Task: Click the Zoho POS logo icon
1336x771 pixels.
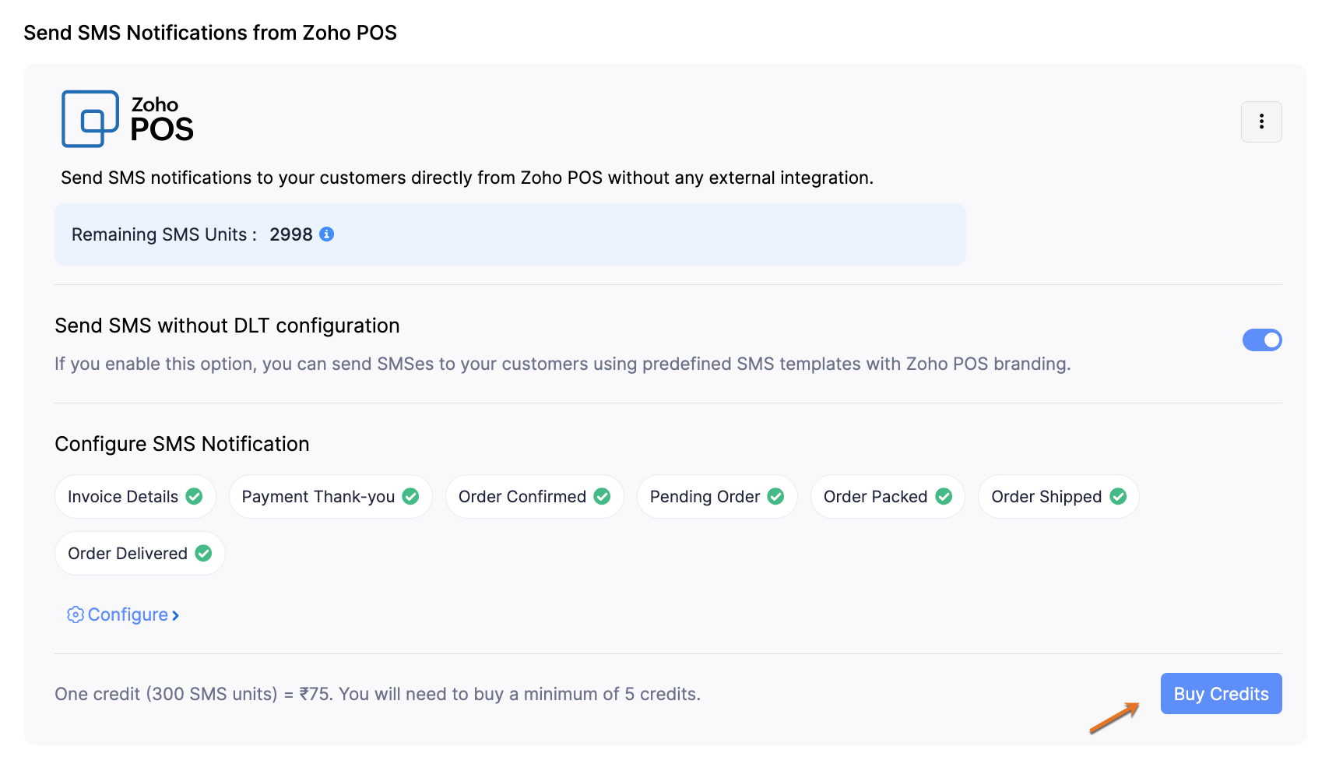Action: pyautogui.click(x=90, y=119)
